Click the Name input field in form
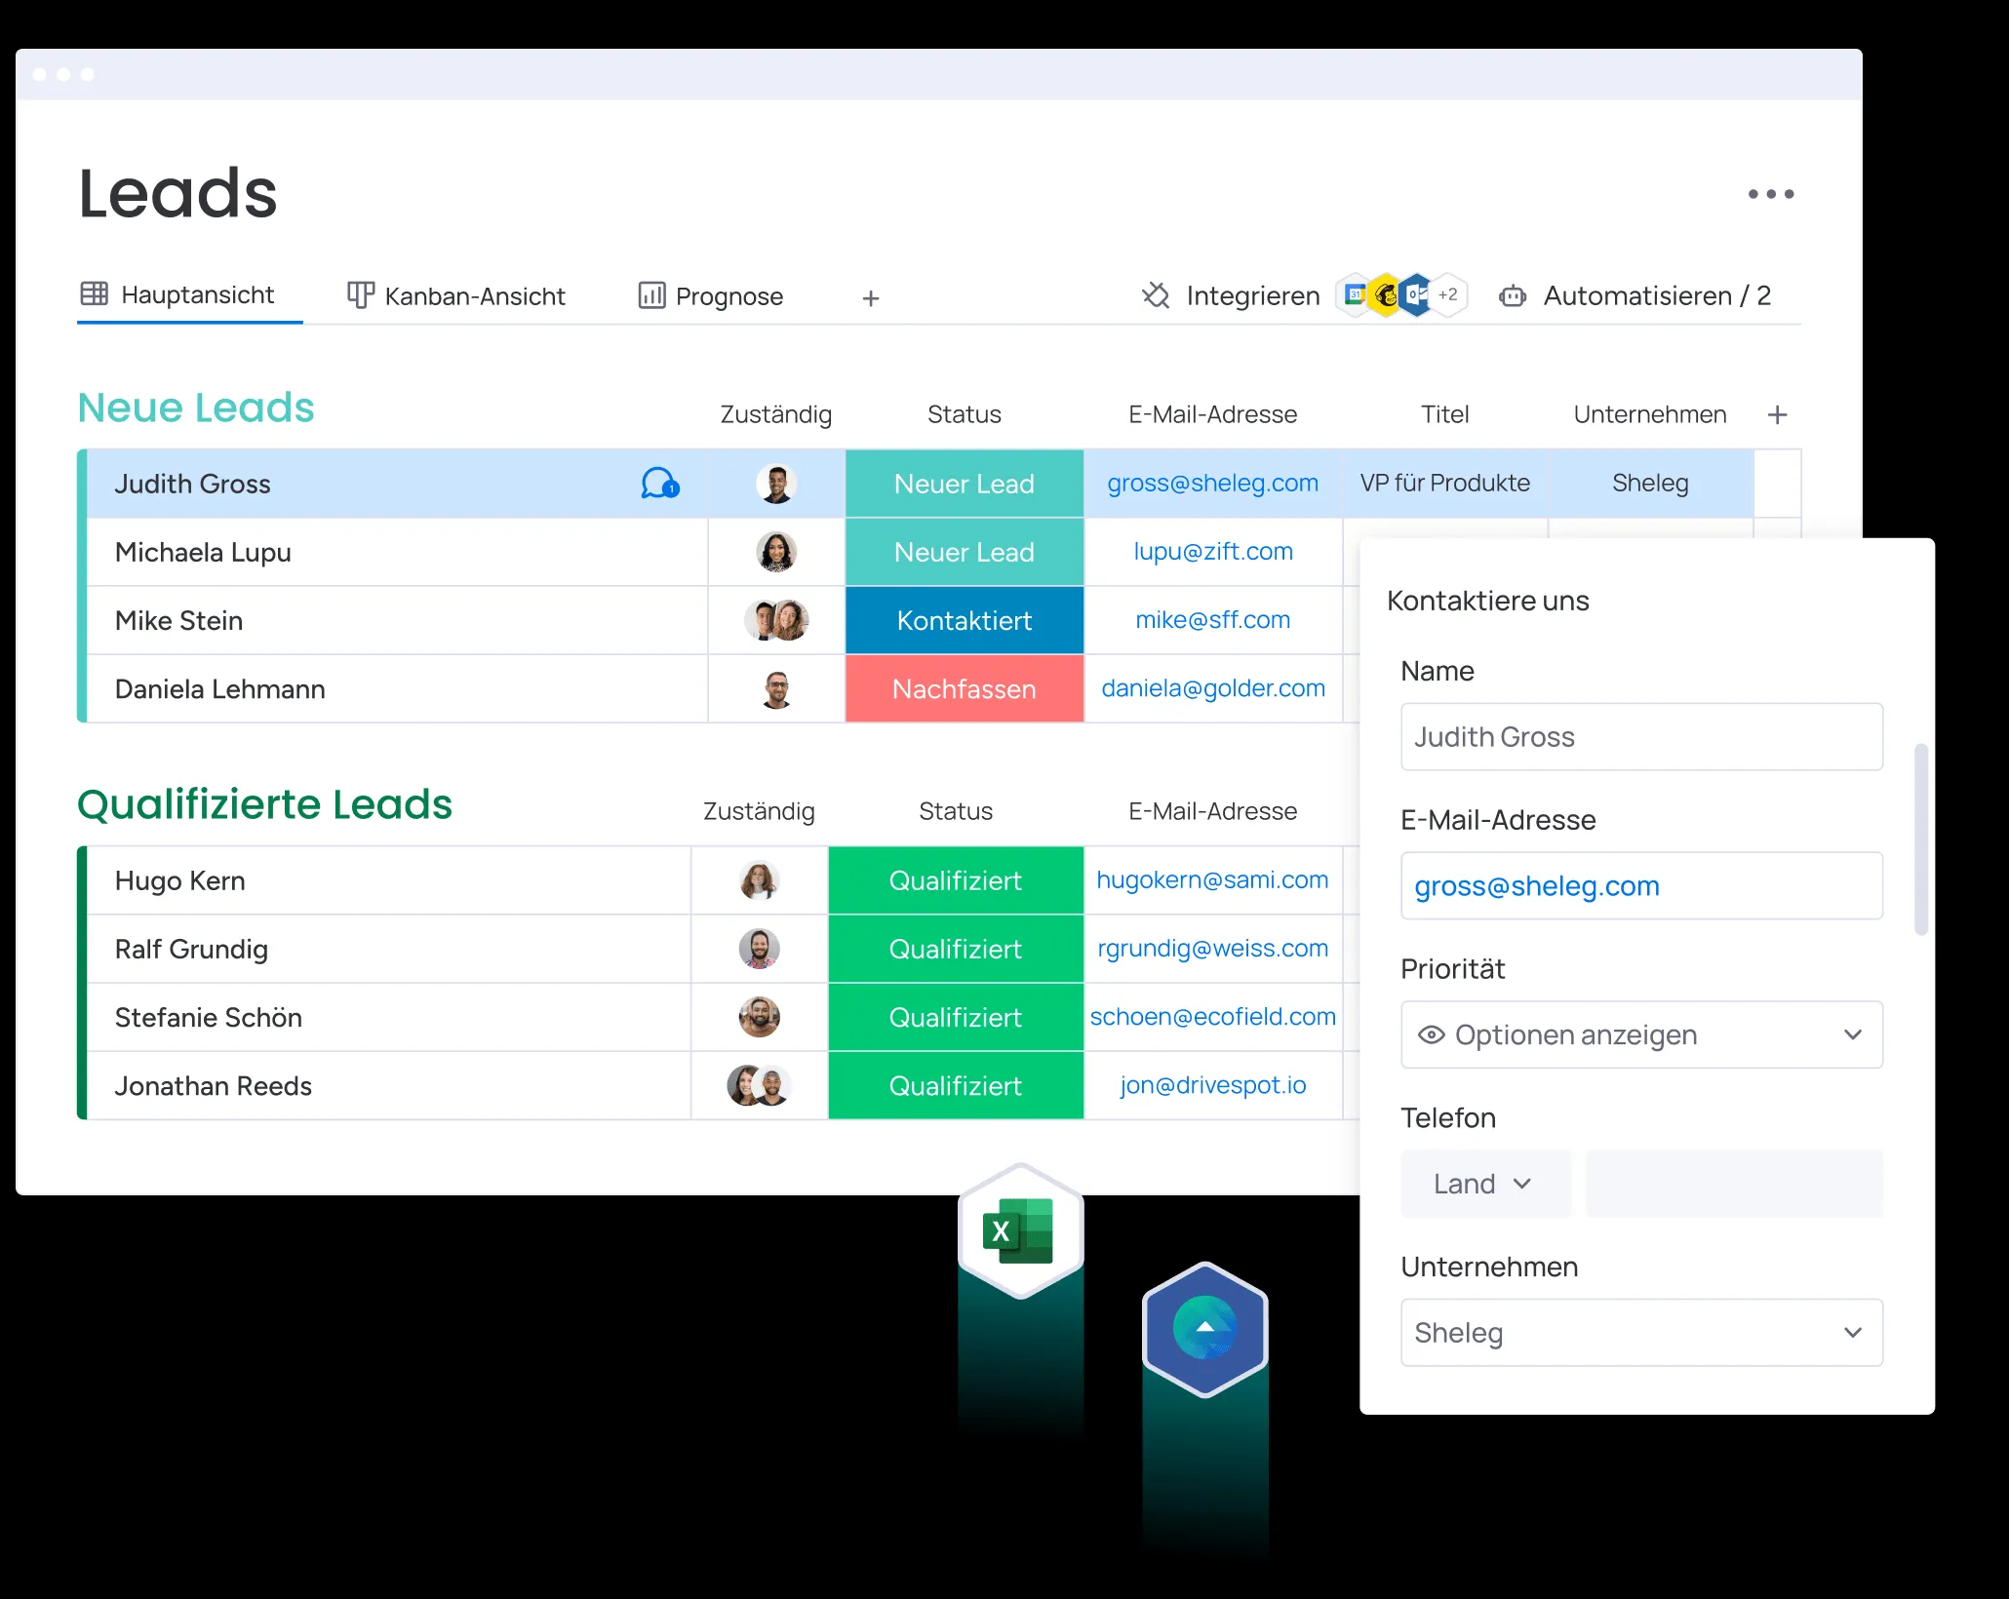 pyautogui.click(x=1640, y=737)
